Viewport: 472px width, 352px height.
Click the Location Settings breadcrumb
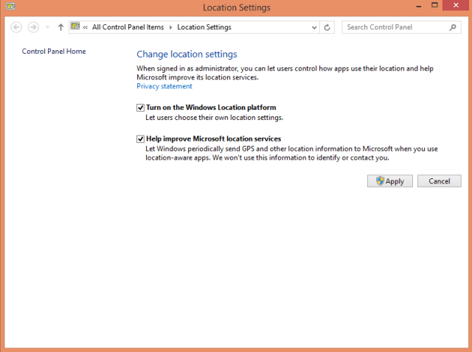click(x=204, y=27)
